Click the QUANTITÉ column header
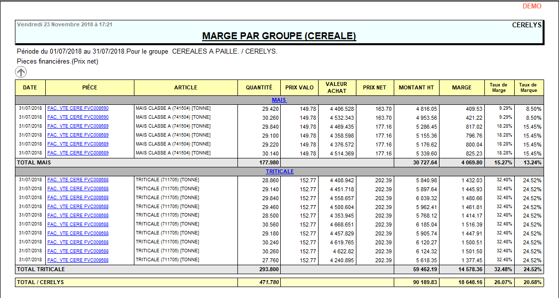This screenshot has height=298, width=559. [259, 87]
